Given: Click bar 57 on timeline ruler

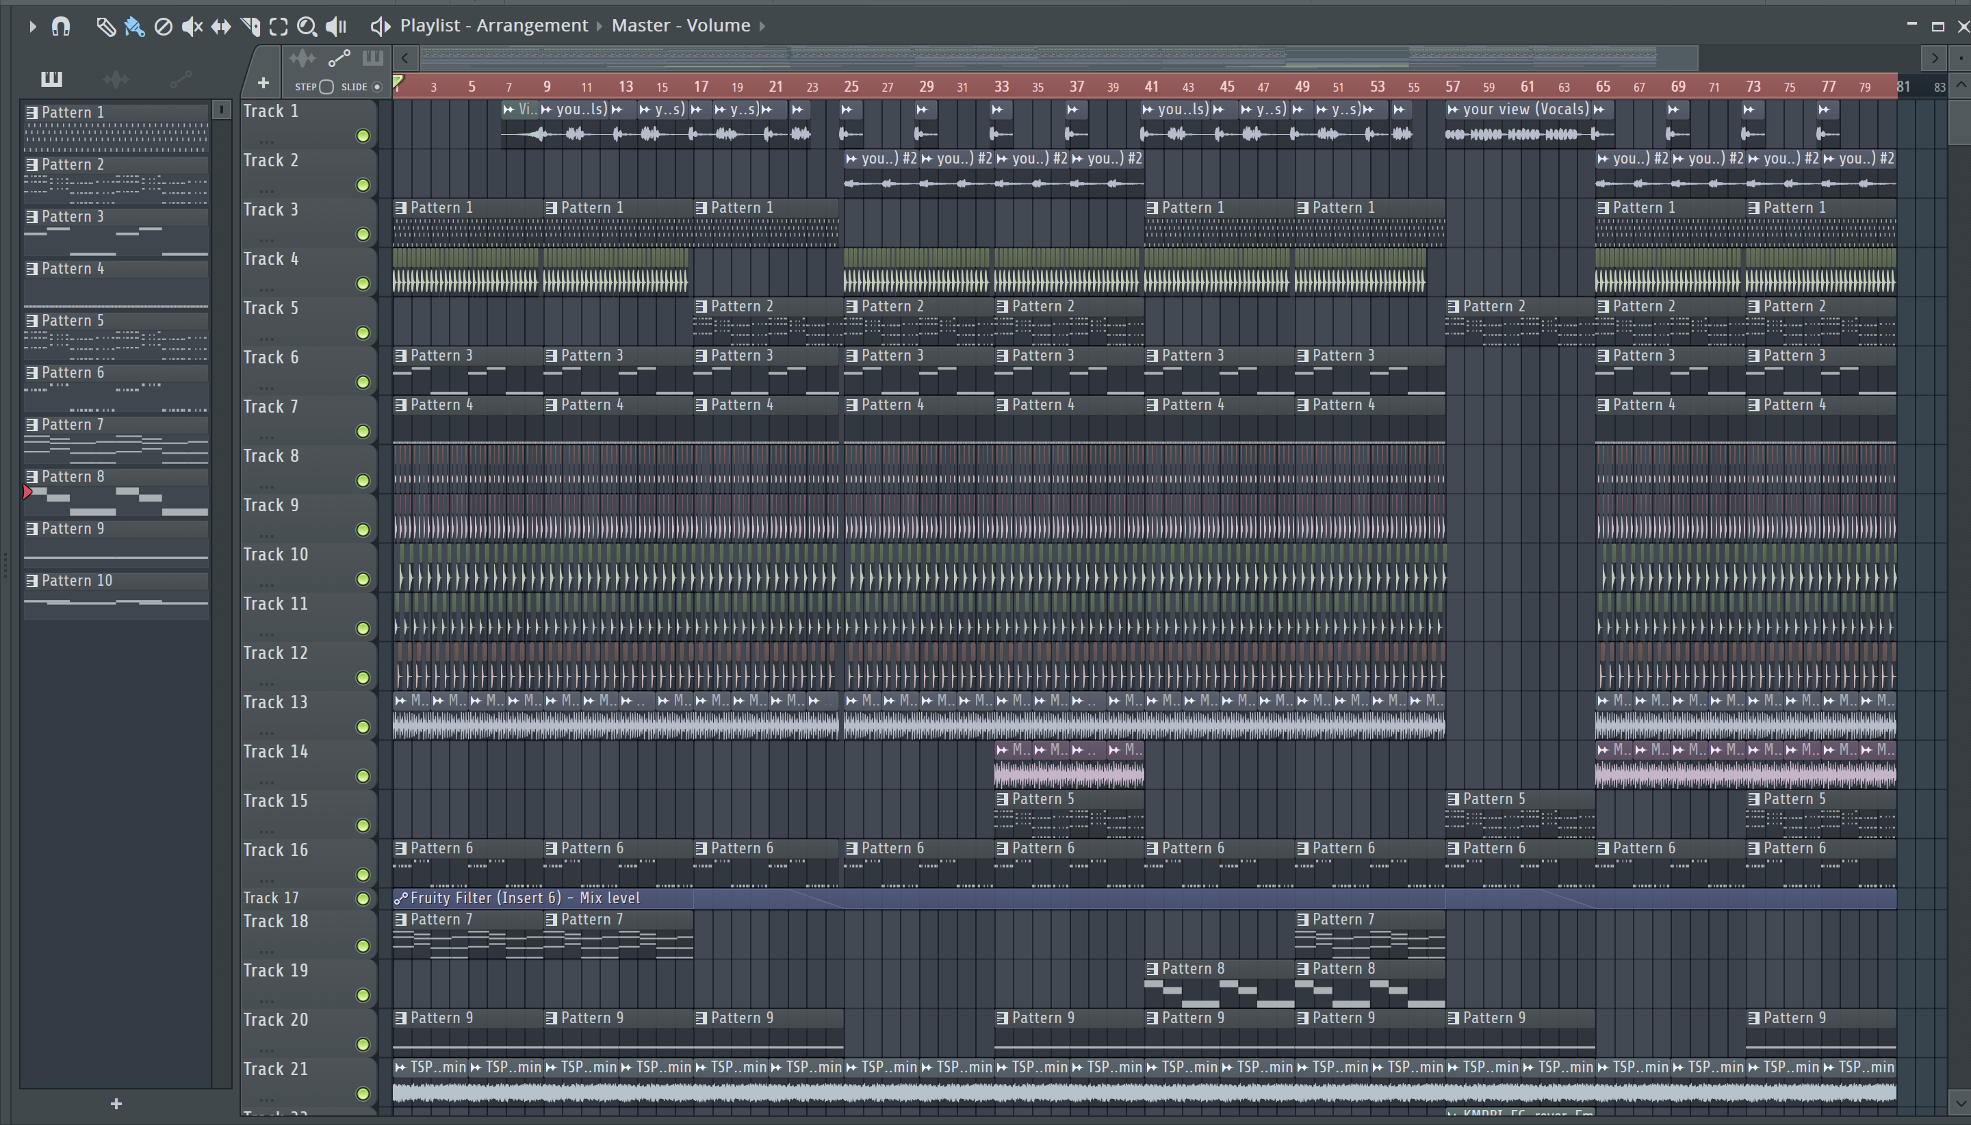Looking at the screenshot, I should 1452,86.
